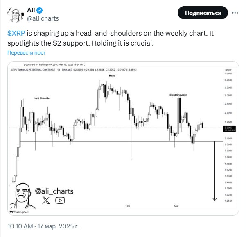The width and height of the screenshot is (246, 237).
Task: Click Перевести пост translate link
Action: point(26,52)
